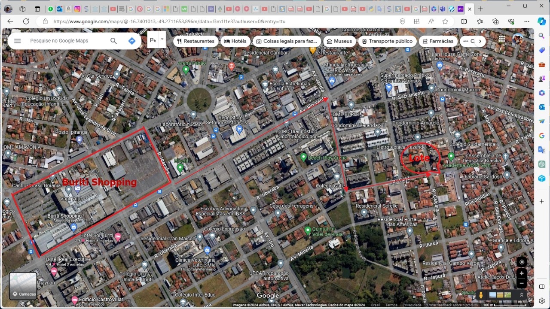Add page to favorites with star icon
This screenshot has width=550, height=309.
[x=445, y=21]
